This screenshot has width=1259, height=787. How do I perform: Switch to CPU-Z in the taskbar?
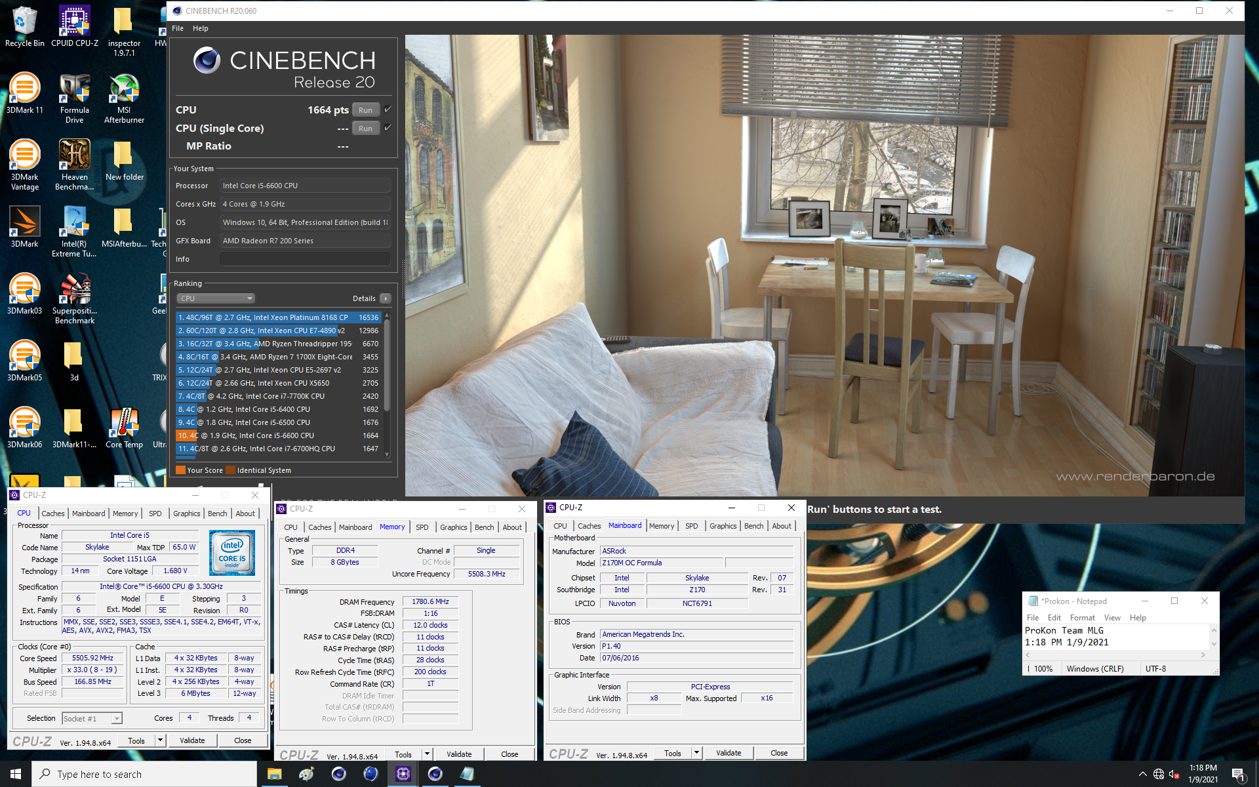click(x=403, y=774)
